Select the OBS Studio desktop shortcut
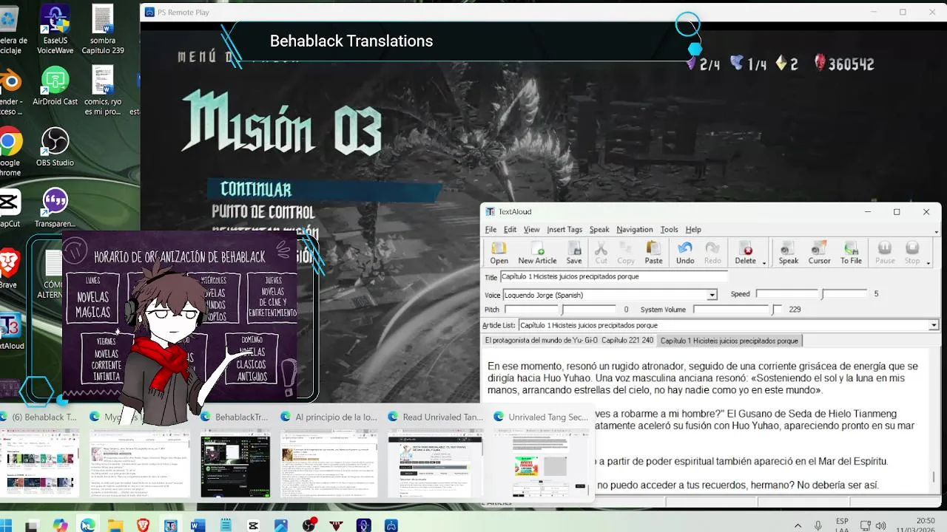The image size is (947, 532). point(55,147)
